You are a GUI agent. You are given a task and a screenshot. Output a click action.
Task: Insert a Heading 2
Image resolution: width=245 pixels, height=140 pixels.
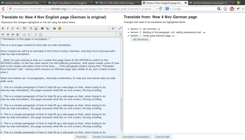click(x=8, y=34)
